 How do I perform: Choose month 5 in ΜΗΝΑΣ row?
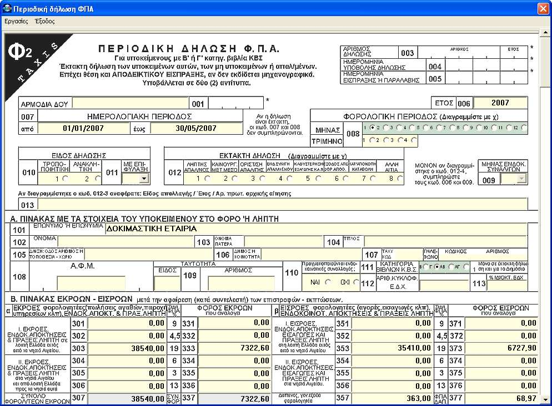coord(426,128)
